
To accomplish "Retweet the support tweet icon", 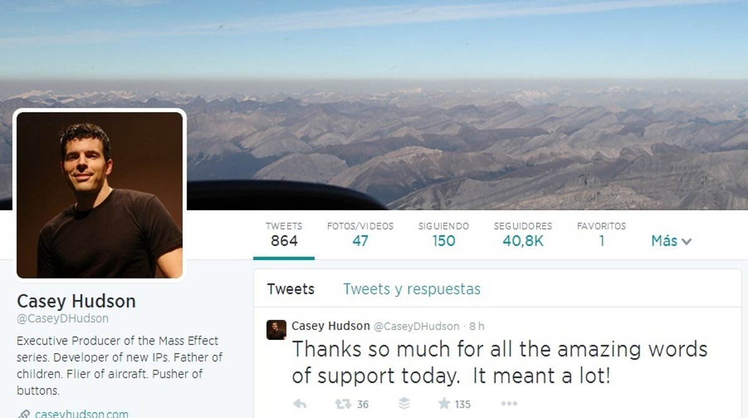I will pyautogui.click(x=343, y=404).
